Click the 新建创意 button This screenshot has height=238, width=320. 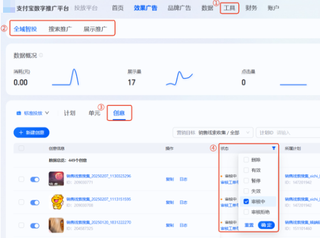31,133
